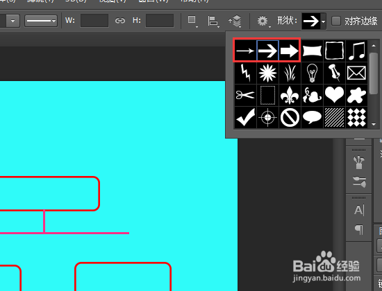Select the scissors shape
Viewport: 382px width, 291px height.
coord(245,95)
